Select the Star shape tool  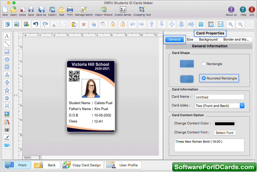(x=7, y=90)
